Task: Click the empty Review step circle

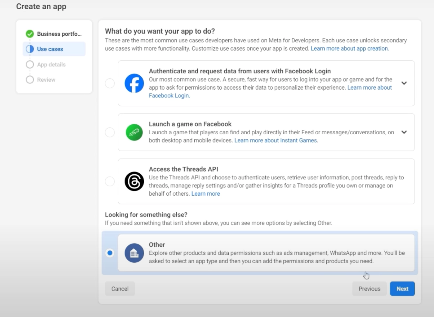Action: [30, 80]
